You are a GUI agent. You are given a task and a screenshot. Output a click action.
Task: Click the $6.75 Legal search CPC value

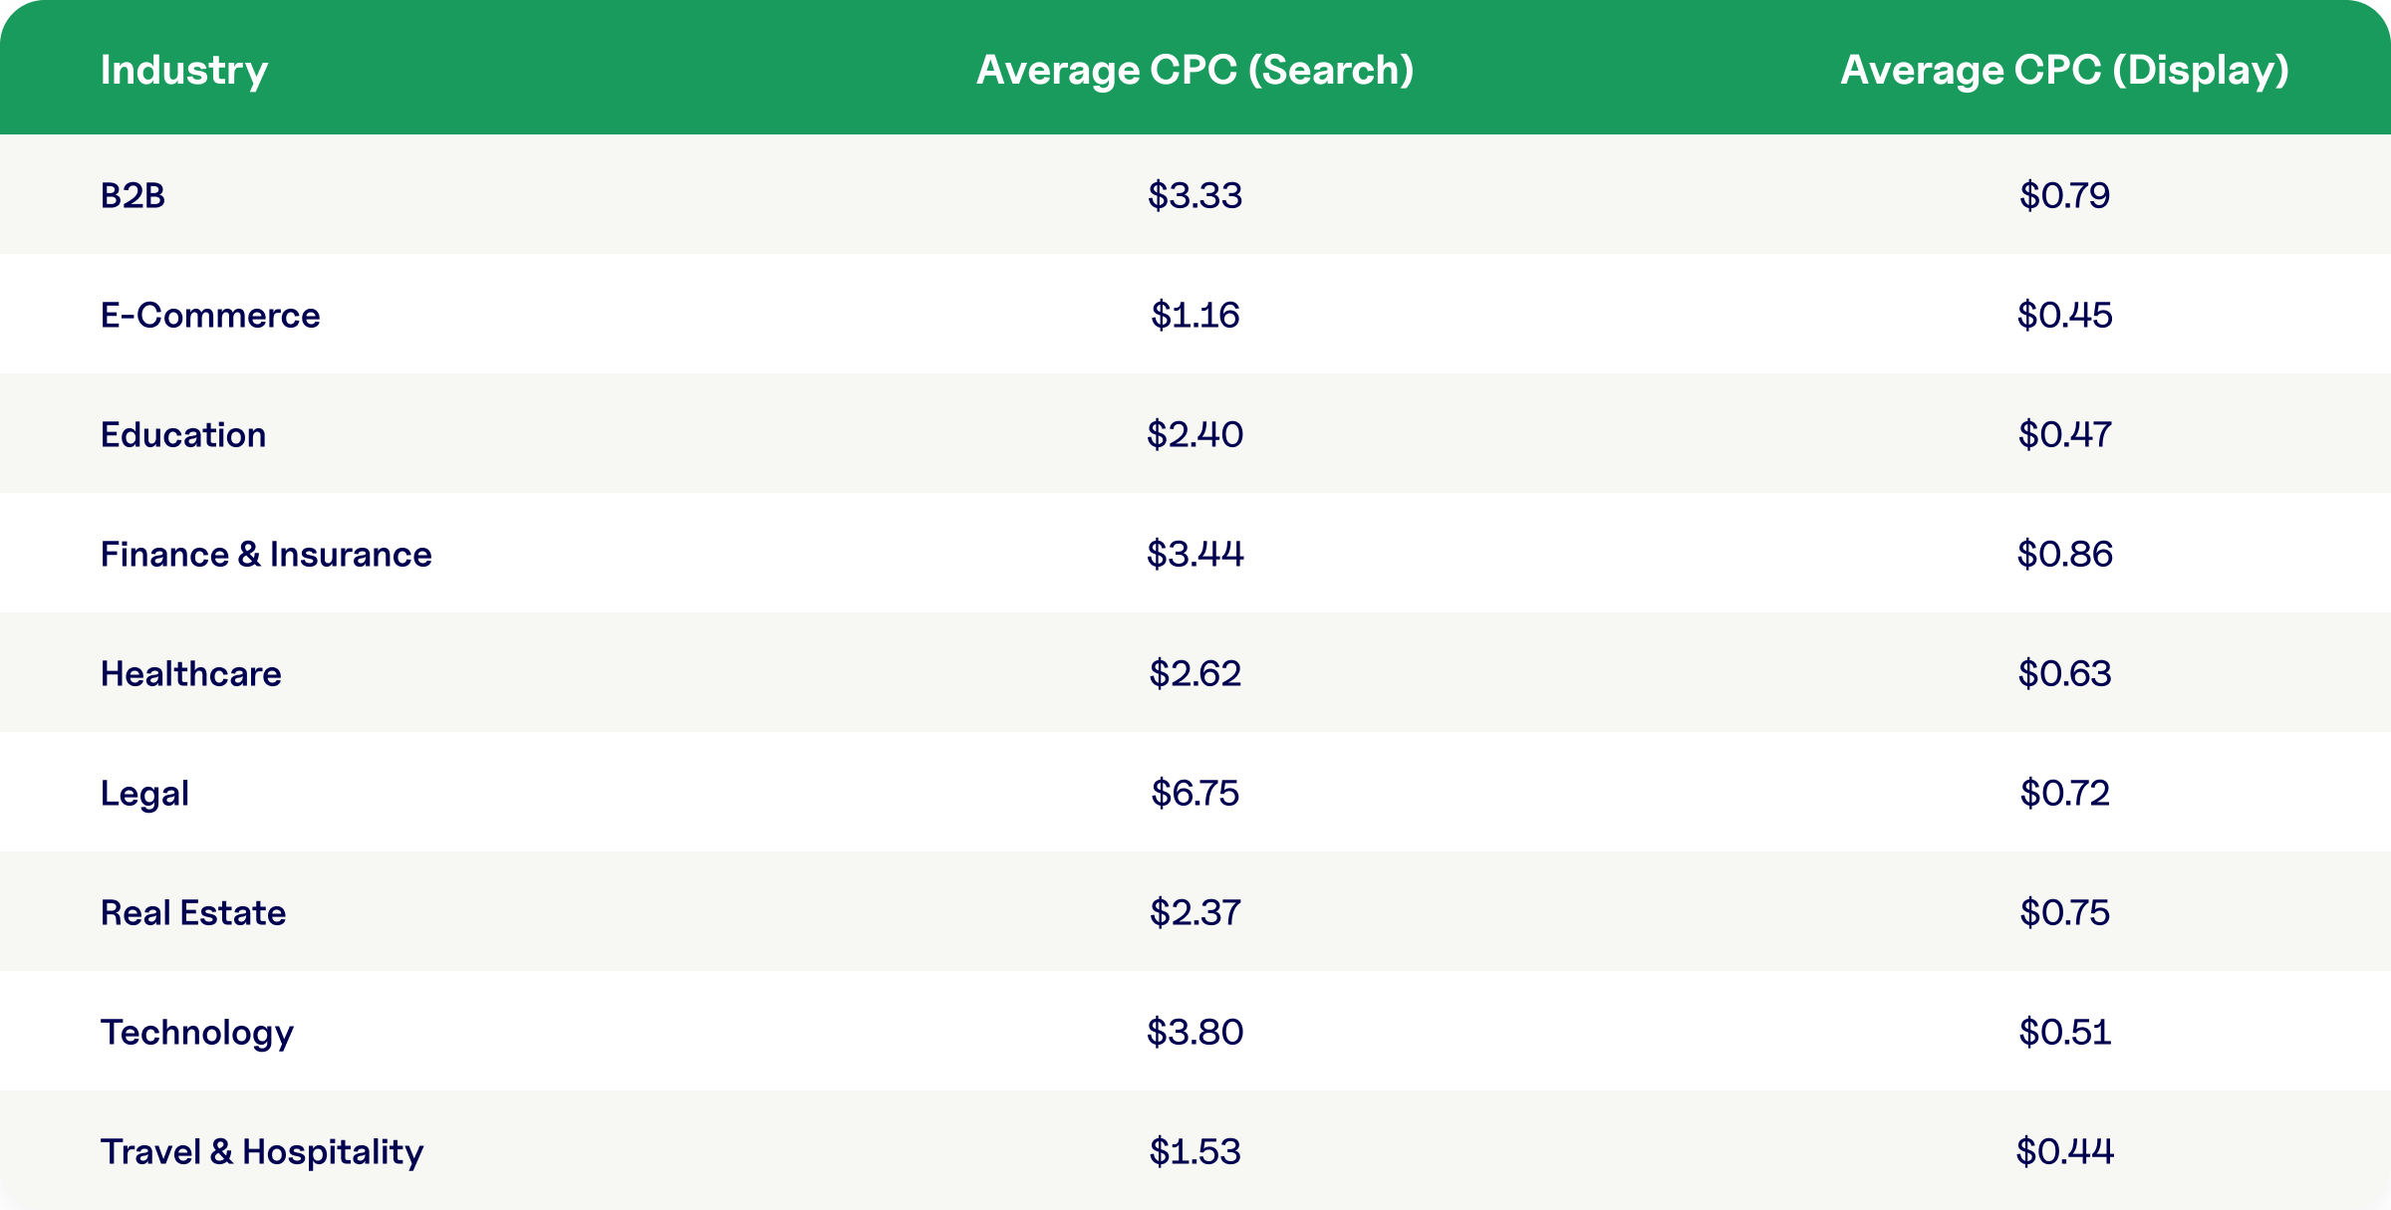[1195, 793]
